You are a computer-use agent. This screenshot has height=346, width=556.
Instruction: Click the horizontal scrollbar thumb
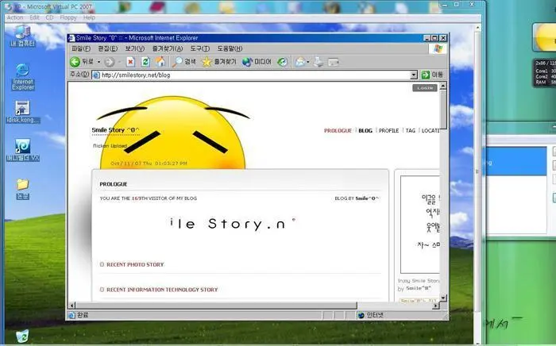pos(216,306)
